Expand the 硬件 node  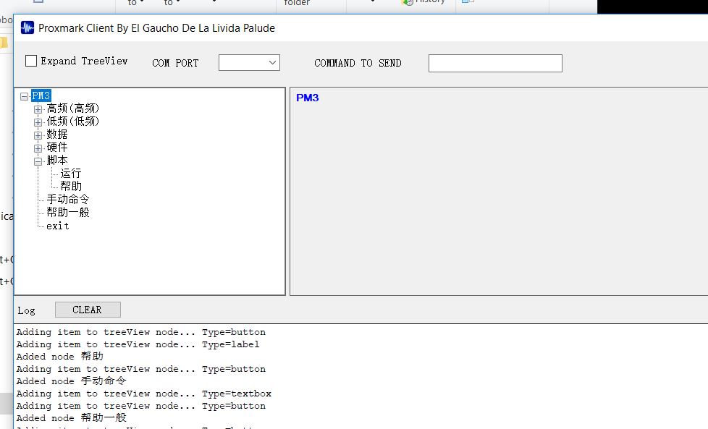pyautogui.click(x=38, y=148)
